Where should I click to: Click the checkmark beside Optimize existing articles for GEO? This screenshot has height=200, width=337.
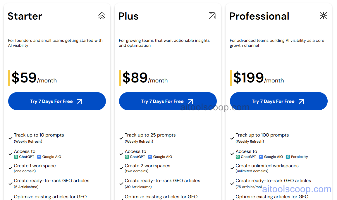click(10, 199)
